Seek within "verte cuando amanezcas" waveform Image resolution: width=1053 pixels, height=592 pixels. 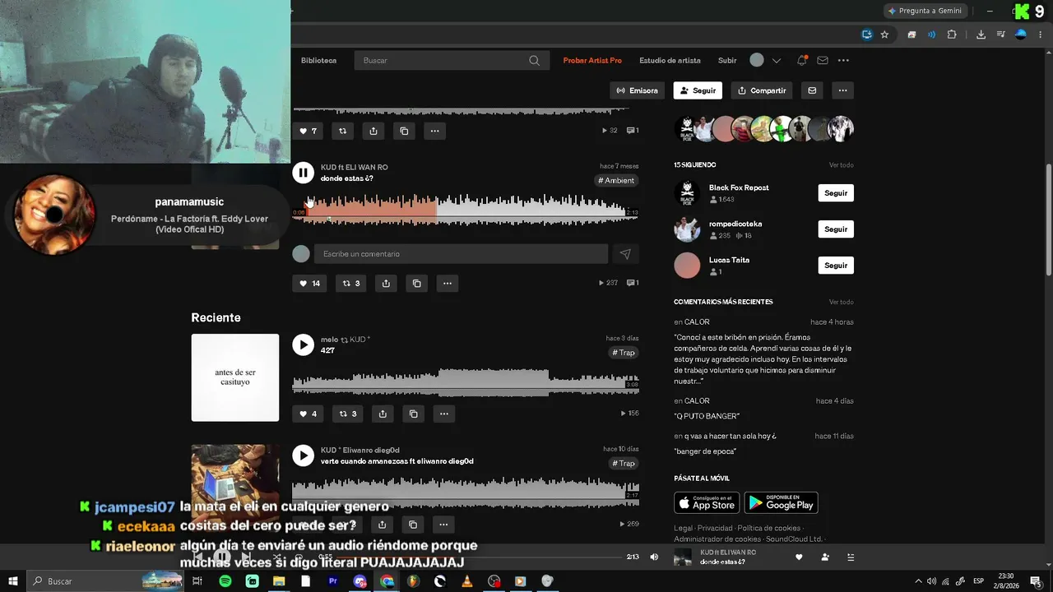(466, 493)
